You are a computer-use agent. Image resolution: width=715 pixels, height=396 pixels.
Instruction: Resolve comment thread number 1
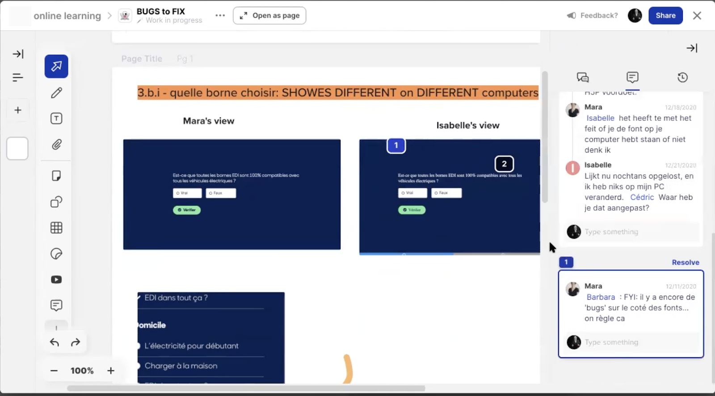tap(685, 262)
